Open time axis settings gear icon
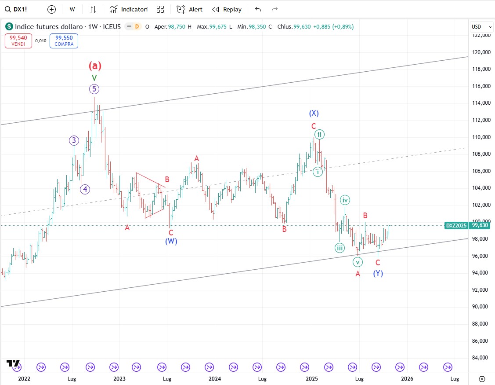The width and height of the screenshot is (495, 385). [x=482, y=379]
